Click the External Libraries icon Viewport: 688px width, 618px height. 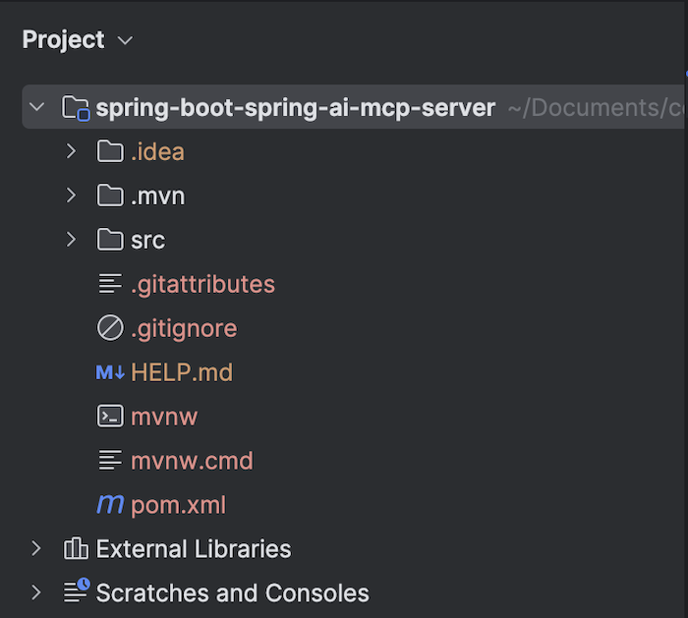coord(76,548)
